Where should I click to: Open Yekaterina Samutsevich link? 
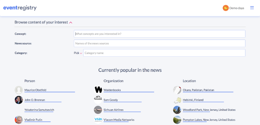(x=39, y=110)
